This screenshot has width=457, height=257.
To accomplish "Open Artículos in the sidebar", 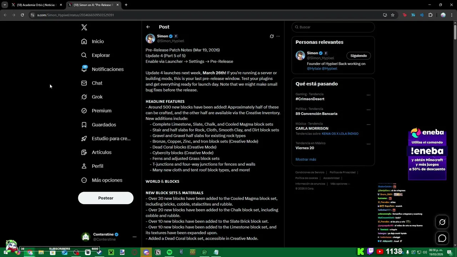I will [x=96, y=152].
